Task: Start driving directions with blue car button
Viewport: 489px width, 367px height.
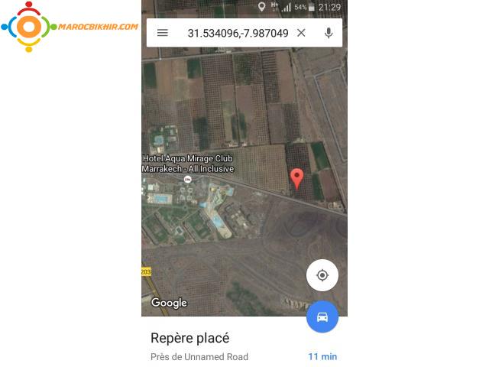Action: pyautogui.click(x=322, y=317)
